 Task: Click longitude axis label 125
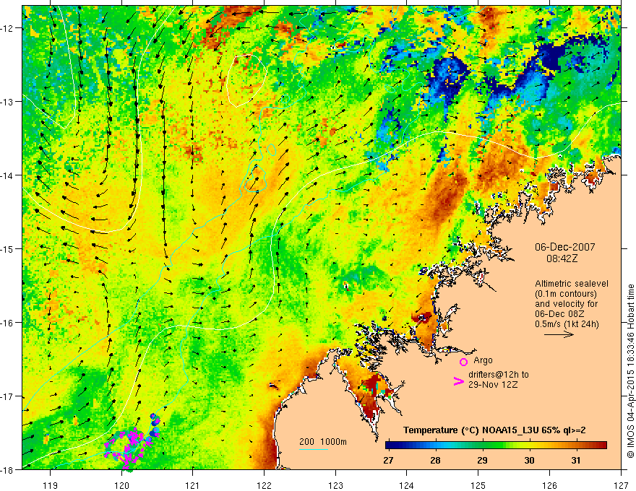pyautogui.click(x=478, y=485)
